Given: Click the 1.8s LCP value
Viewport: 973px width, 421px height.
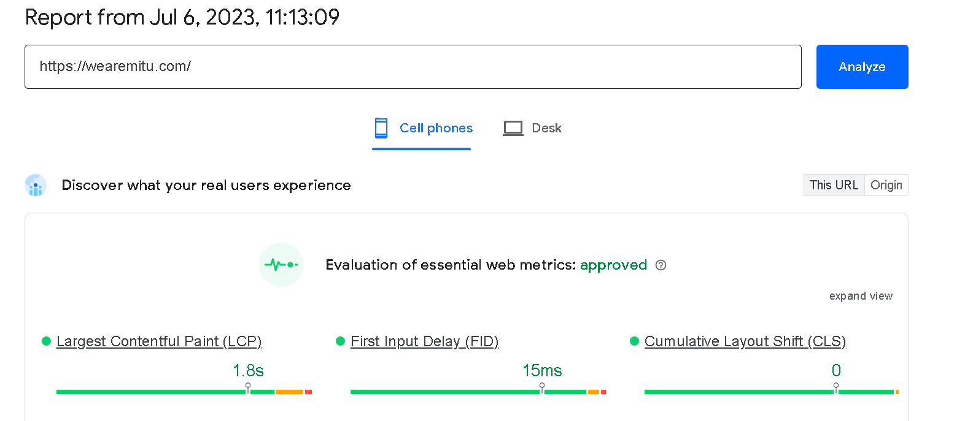Looking at the screenshot, I should 248,371.
